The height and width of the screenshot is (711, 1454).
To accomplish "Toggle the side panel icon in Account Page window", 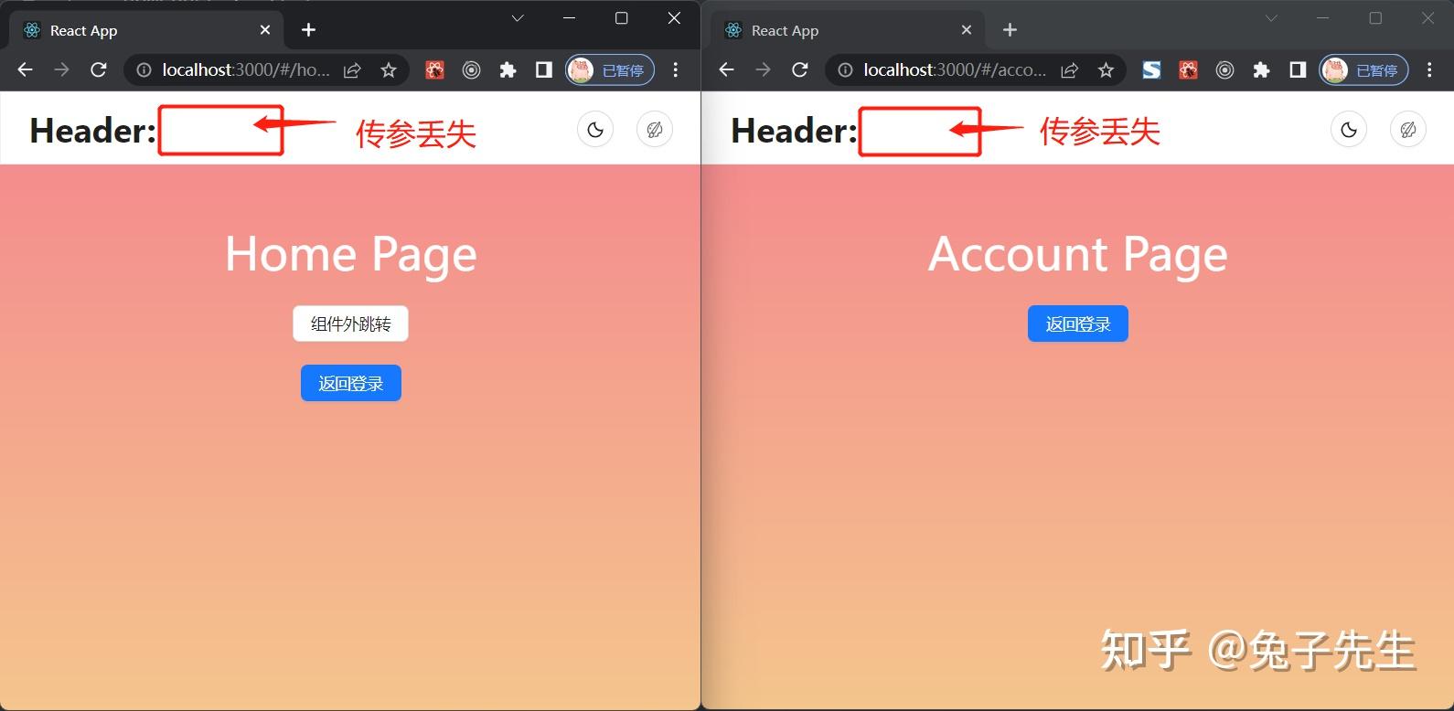I will pyautogui.click(x=1298, y=70).
